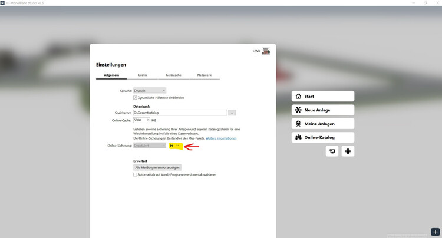Viewport: 442px width, 238px height.
Task: Click the HWB user avatar icon
Action: (x=266, y=51)
